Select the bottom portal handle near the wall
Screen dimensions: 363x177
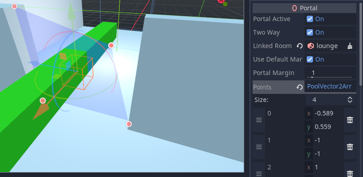pyautogui.click(x=129, y=124)
